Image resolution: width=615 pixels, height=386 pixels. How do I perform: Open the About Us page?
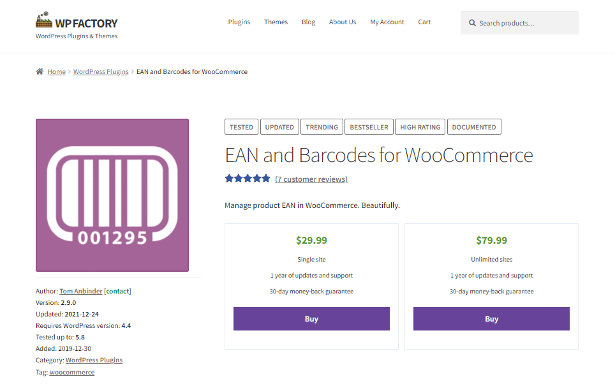click(x=343, y=22)
